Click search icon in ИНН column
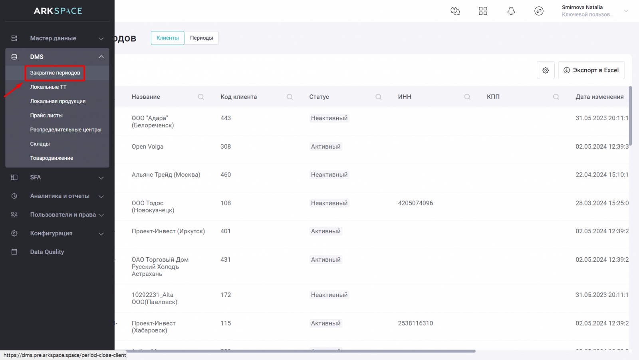This screenshot has width=639, height=360. click(x=467, y=97)
